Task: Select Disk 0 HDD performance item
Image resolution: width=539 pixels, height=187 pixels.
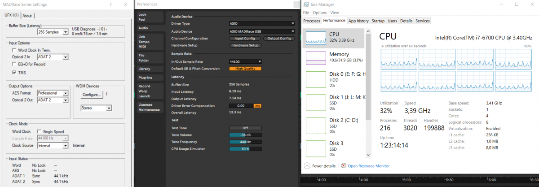Action: (x=334, y=79)
